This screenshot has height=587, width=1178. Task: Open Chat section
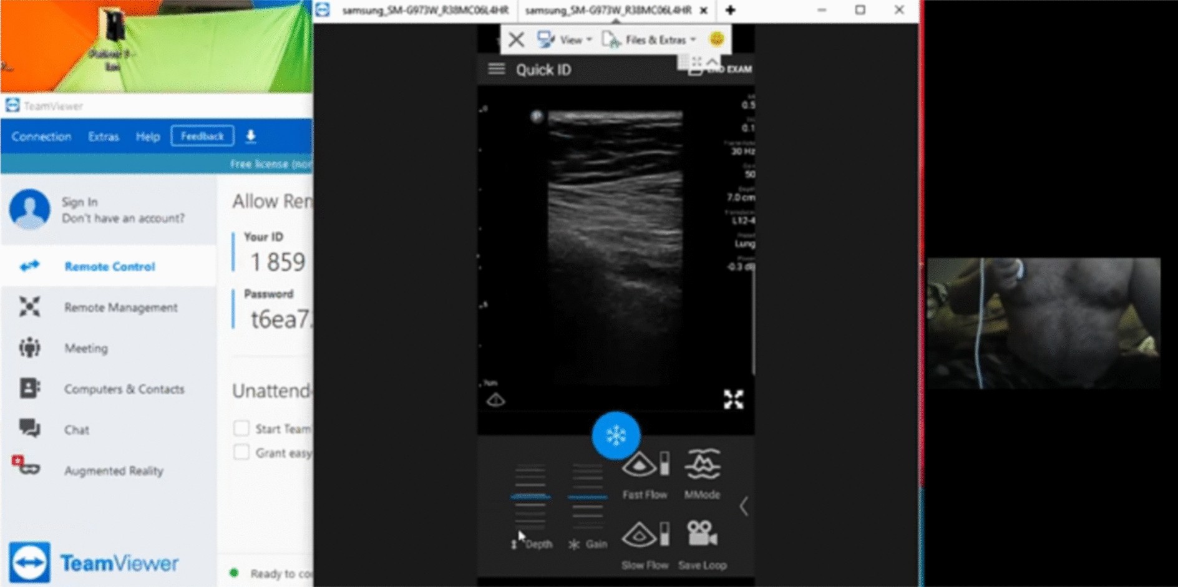click(x=109, y=430)
